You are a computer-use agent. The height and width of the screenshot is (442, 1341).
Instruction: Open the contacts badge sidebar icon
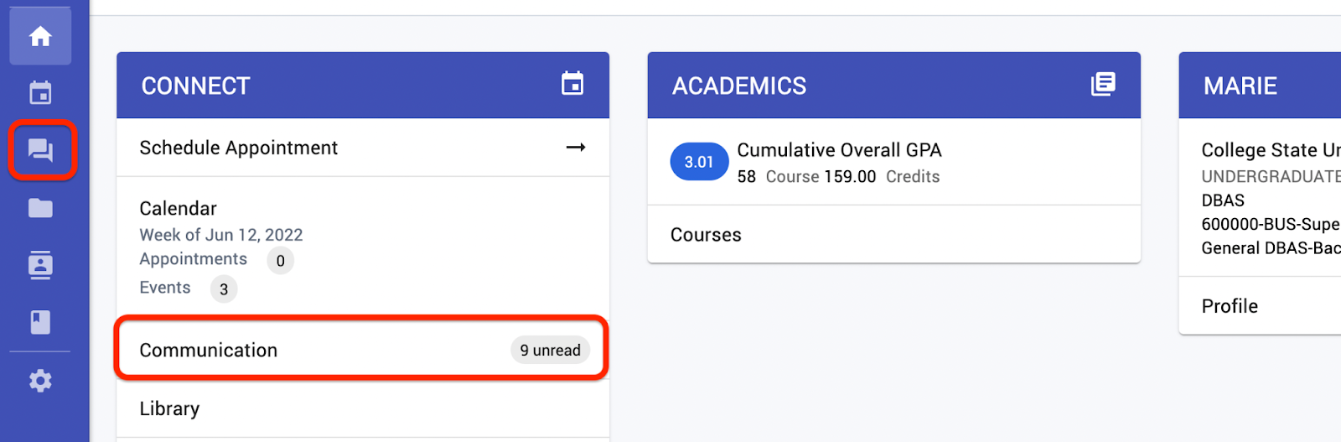40,265
